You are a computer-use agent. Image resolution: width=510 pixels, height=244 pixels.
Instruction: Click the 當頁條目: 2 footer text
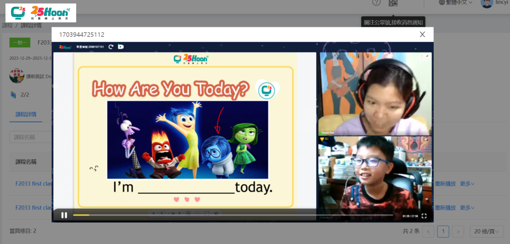click(23, 231)
